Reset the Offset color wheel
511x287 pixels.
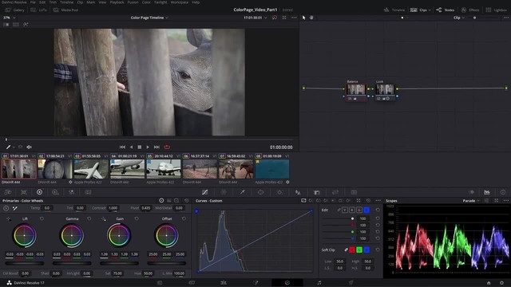coord(184,218)
